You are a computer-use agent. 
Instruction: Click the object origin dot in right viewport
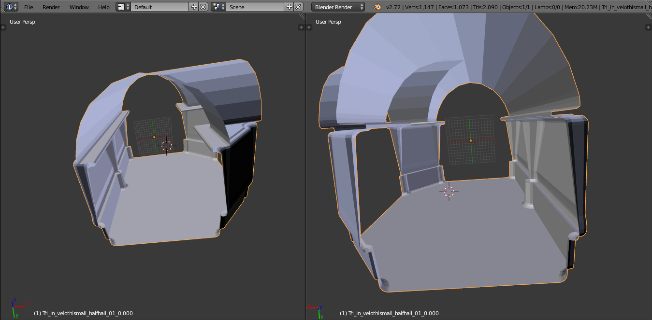(x=471, y=140)
